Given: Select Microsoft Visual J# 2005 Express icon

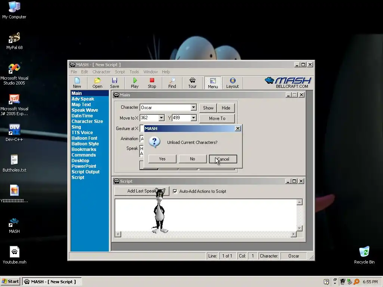Looking at the screenshot, I should point(14,105).
